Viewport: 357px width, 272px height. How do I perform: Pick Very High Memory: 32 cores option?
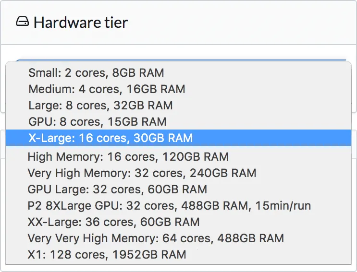[142, 173]
